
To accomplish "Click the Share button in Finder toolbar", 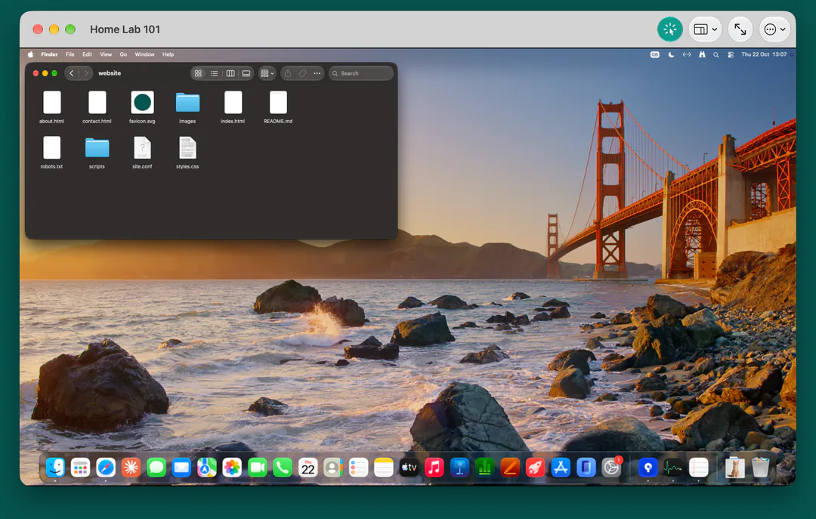I will [288, 73].
